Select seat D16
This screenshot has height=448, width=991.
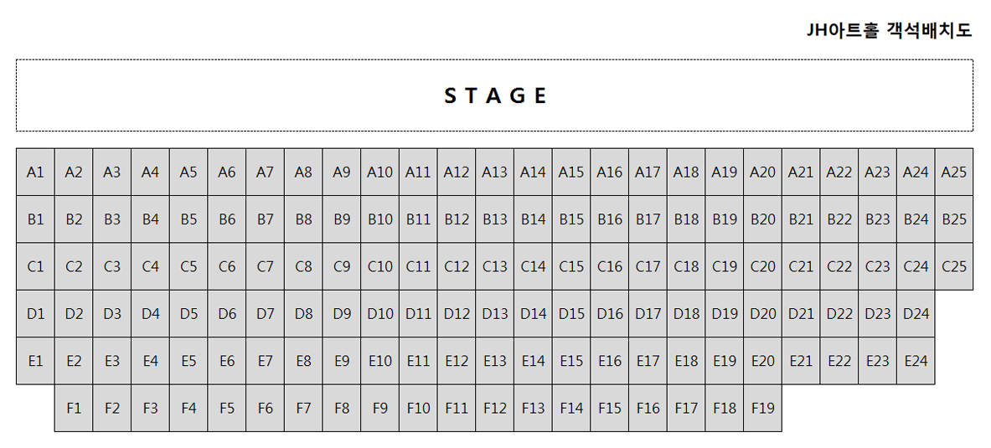(x=610, y=313)
